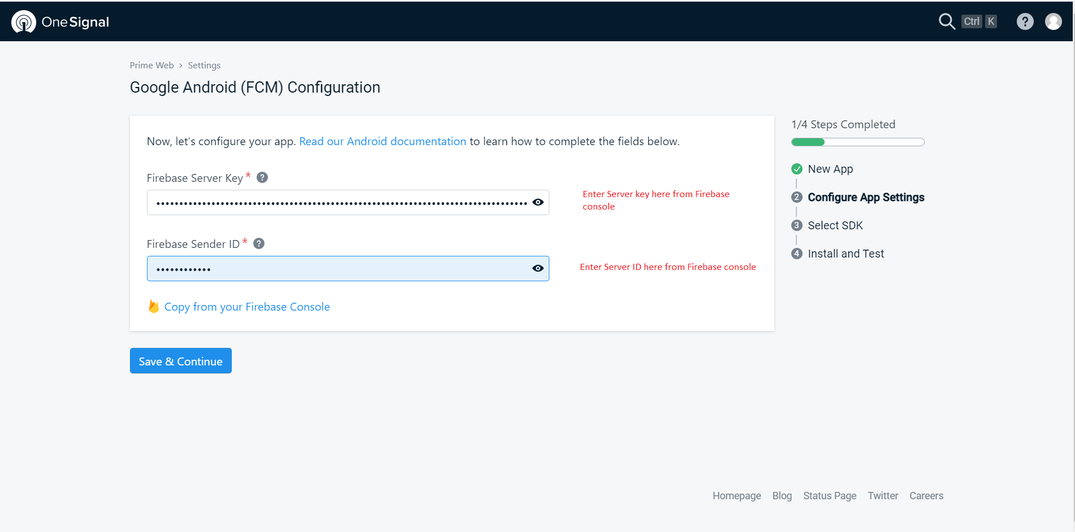Image resolution: width=1075 pixels, height=532 pixels.
Task: Click the OneSignal logo in header
Action: click(x=60, y=22)
